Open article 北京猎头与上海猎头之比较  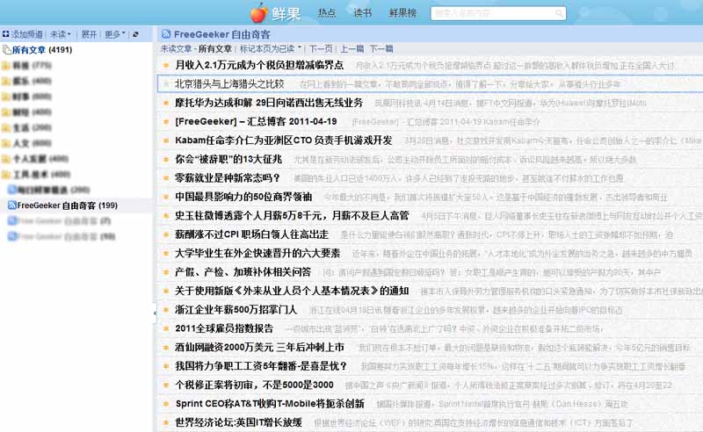point(229,83)
